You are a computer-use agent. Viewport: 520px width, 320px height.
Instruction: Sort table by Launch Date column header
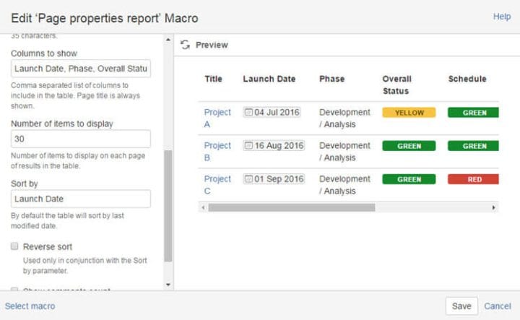[269, 79]
